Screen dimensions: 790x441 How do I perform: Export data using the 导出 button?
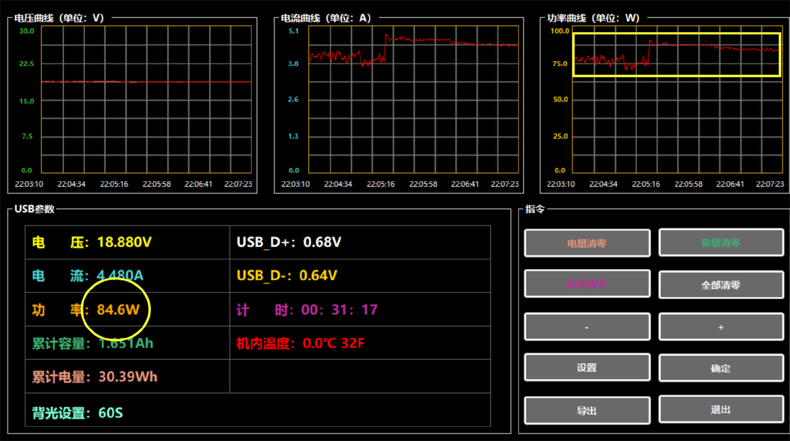[587, 411]
